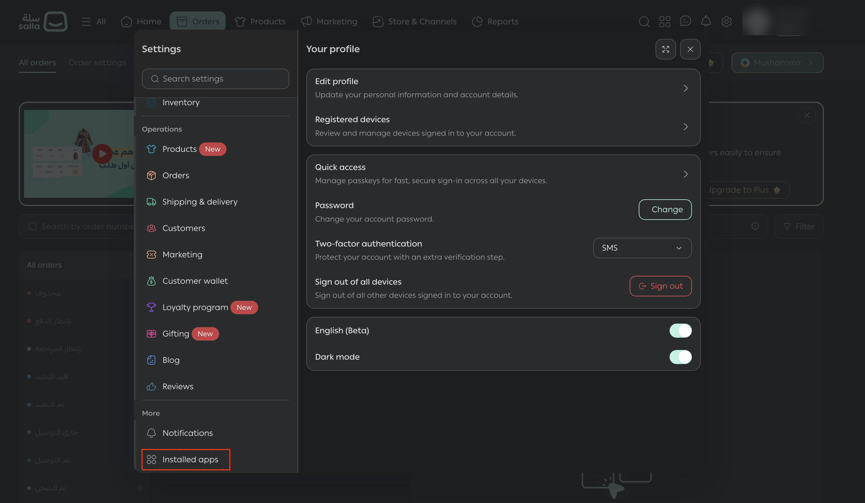The image size is (865, 503).
Task: Click the Filter button on orders page
Action: [799, 227]
